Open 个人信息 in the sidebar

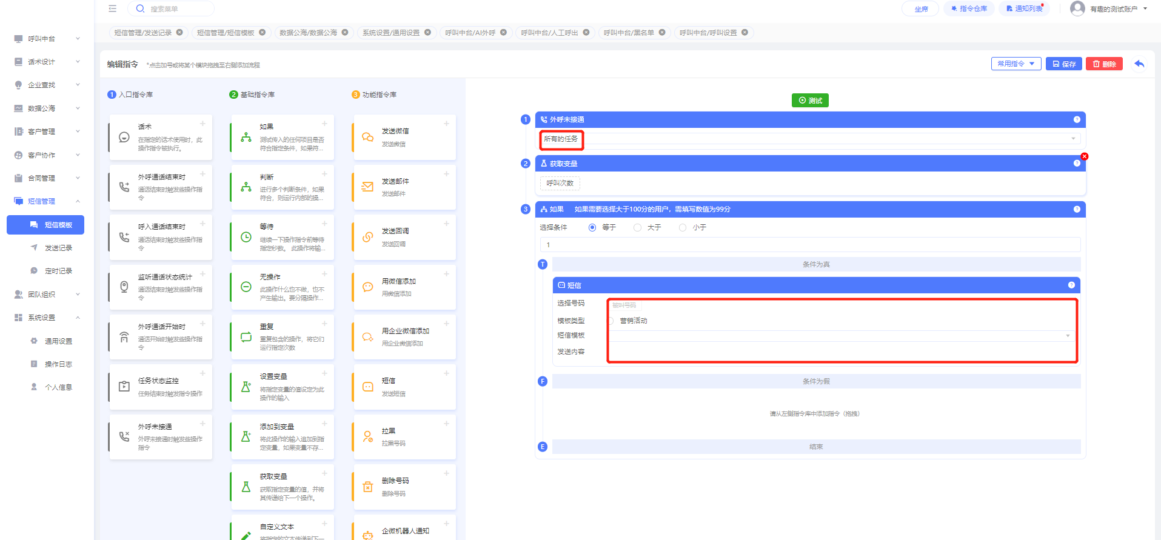click(x=58, y=387)
